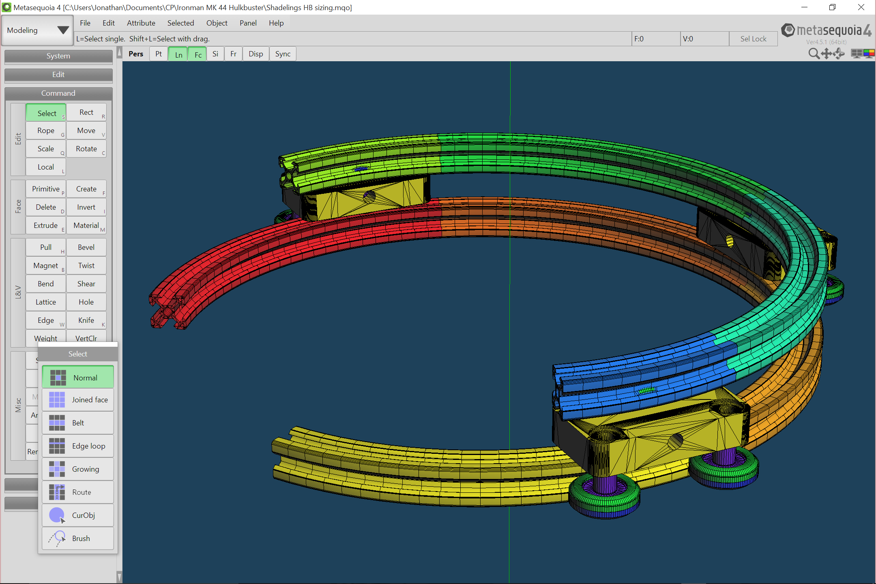876x584 pixels.
Task: Activate the Bend command
Action: (46, 284)
